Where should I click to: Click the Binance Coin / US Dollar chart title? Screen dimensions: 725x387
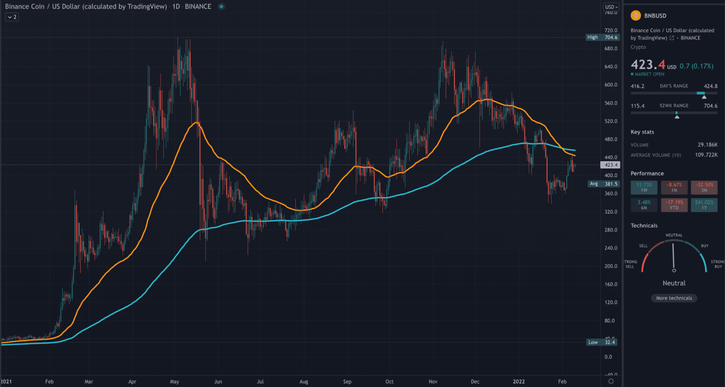tap(86, 7)
